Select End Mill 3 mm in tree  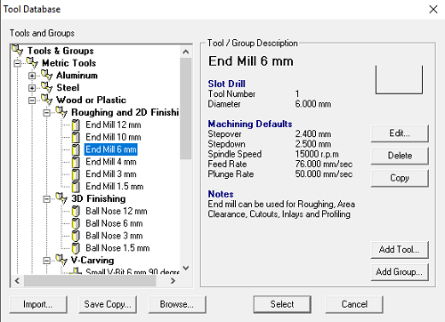[111, 174]
